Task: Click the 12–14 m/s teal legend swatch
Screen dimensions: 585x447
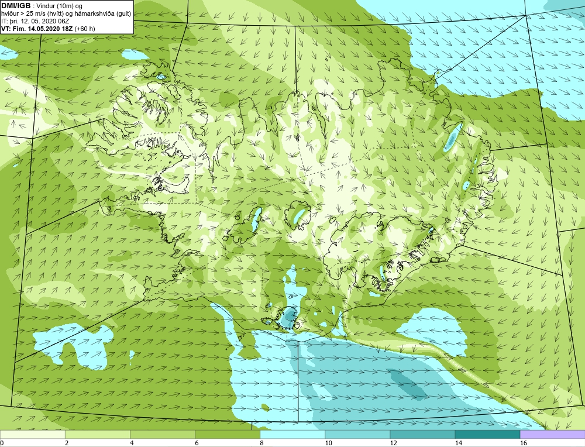Action: [422, 434]
